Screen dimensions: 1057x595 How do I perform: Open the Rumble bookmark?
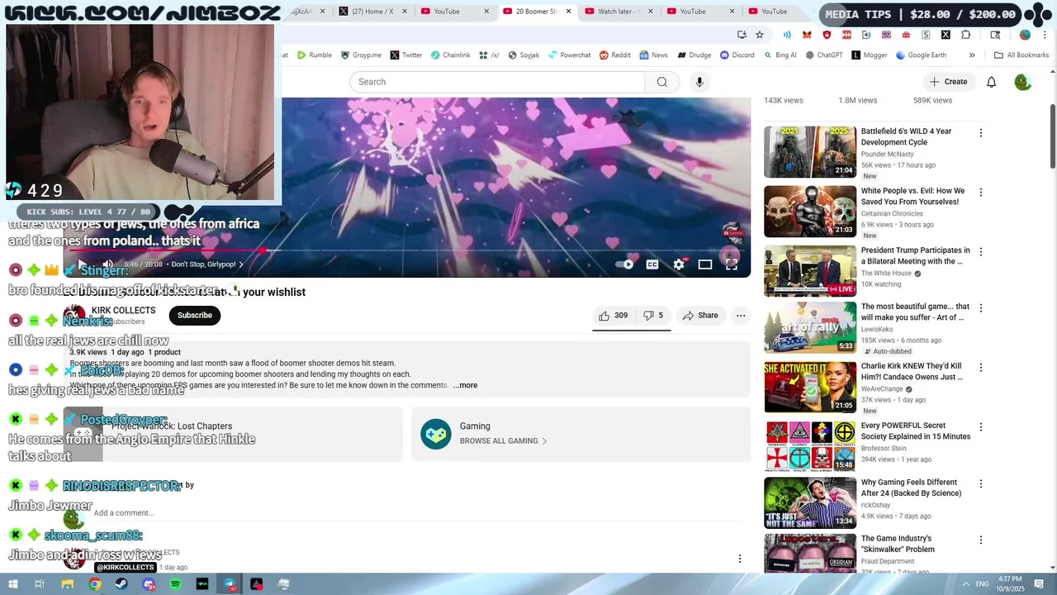click(x=315, y=55)
